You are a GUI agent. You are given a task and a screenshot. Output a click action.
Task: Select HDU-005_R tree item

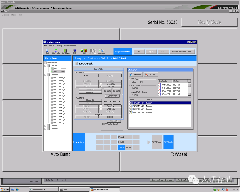point(60,108)
